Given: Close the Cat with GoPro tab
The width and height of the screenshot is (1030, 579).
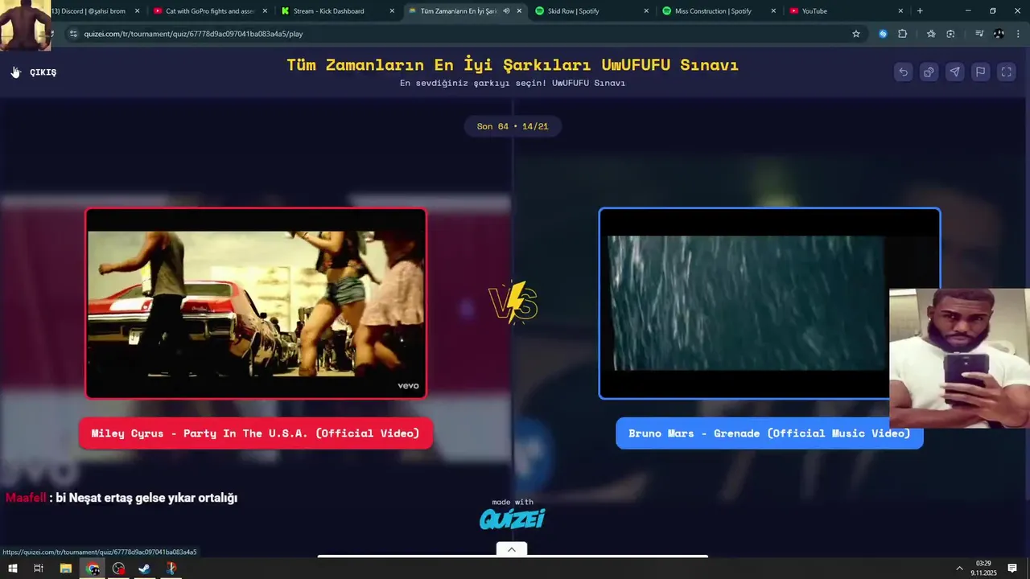Looking at the screenshot, I should point(265,11).
